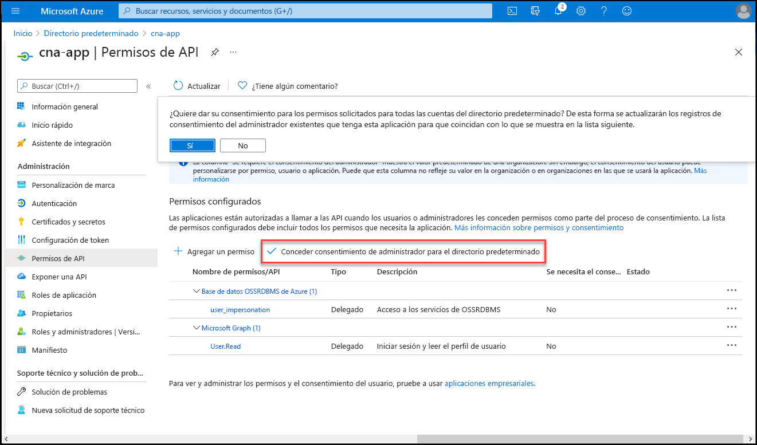Open ellipsis menu for Microsoft Graph row
The image size is (757, 445).
coord(731,327)
